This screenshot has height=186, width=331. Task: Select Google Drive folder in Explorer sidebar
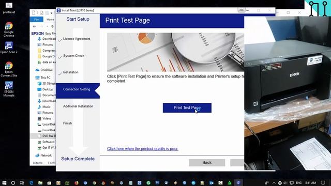point(47,56)
